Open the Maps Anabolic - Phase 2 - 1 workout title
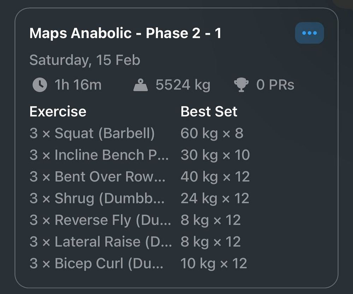 pyautogui.click(x=125, y=33)
